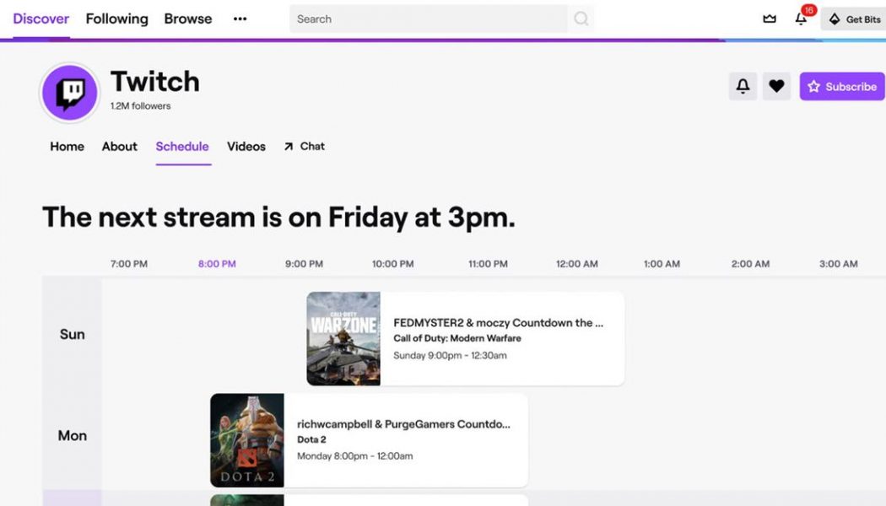Expand the Dota 2 stream schedule card

coord(367,439)
